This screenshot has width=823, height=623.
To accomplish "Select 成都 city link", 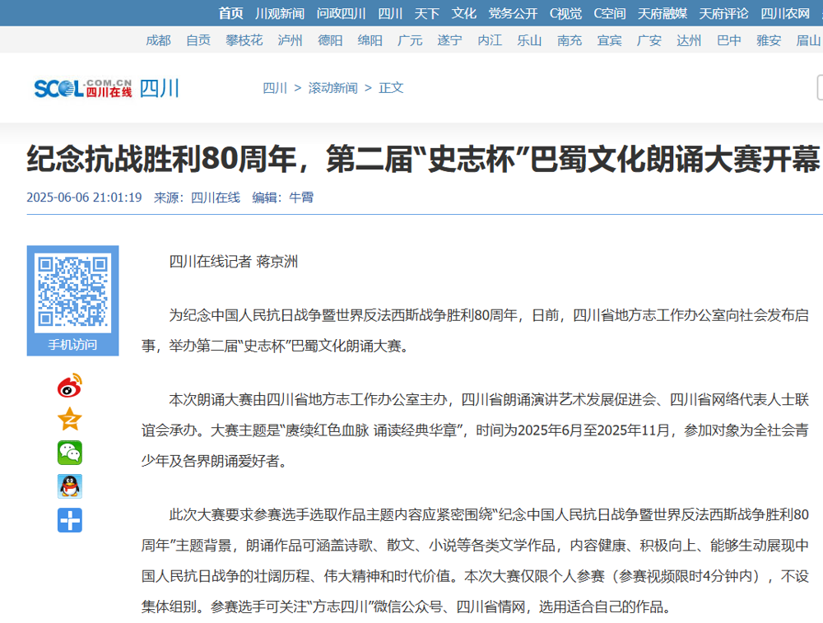I will (x=158, y=40).
